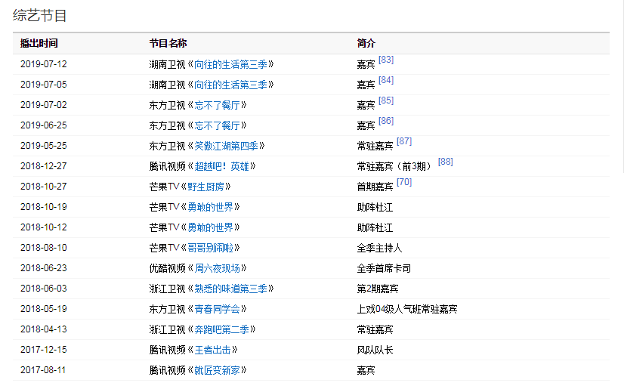Click reference citation [83]
Viewport: 624px width, 386px height.
click(386, 60)
